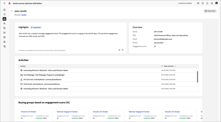Open the notifications bell
The image size is (221, 122).
tap(207, 3)
